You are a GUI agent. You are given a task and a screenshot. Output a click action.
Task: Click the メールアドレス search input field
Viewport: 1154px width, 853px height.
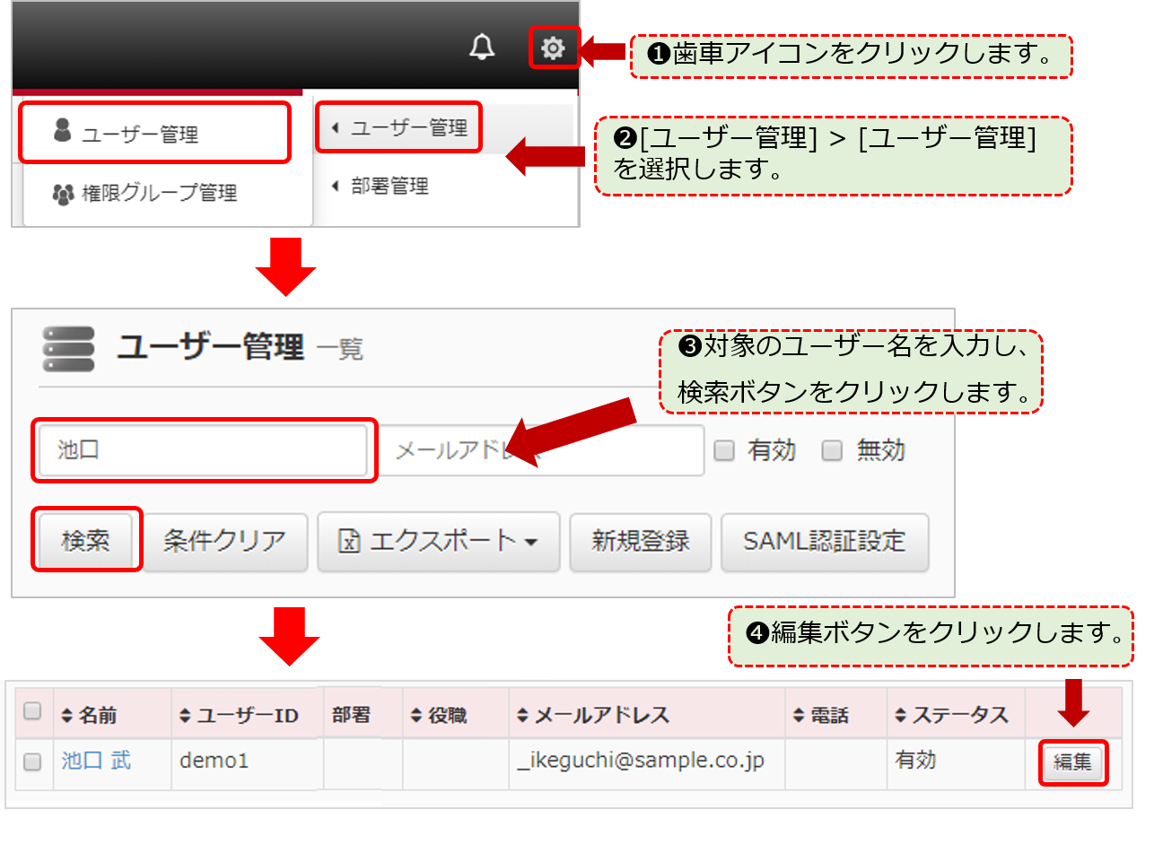[544, 450]
